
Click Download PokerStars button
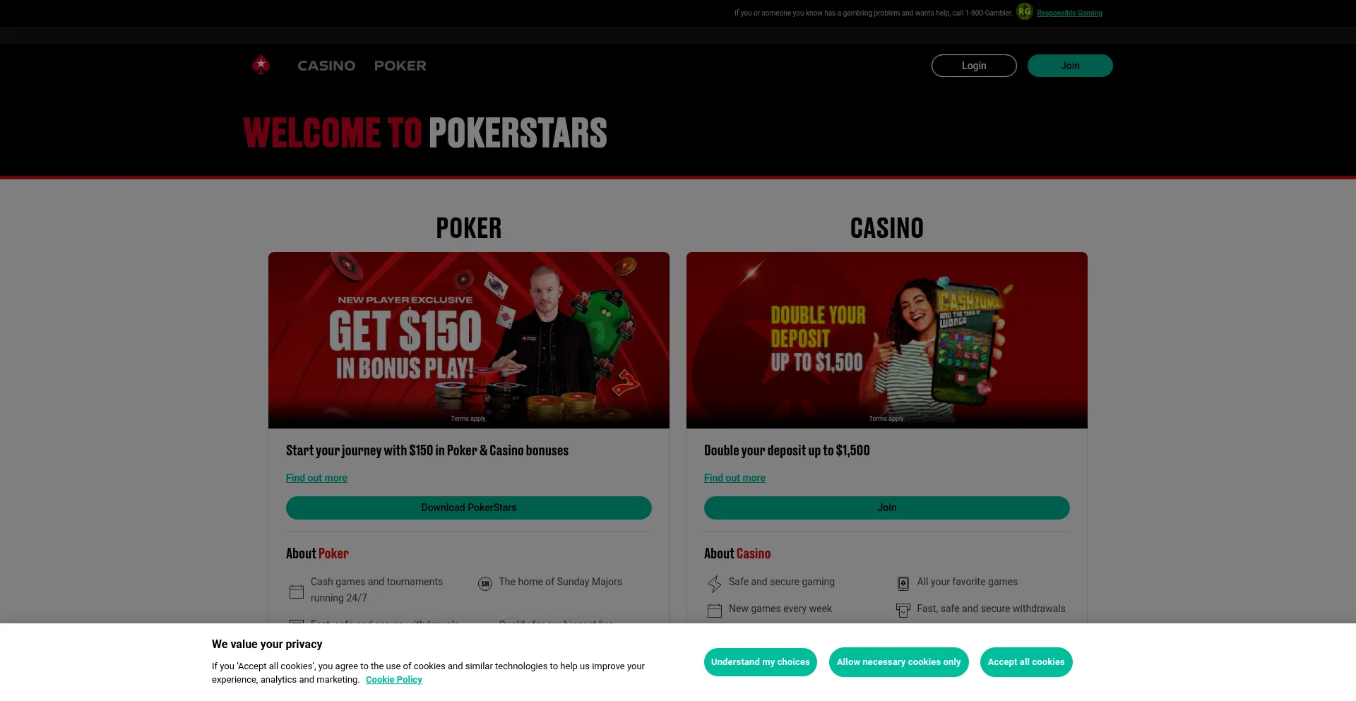pyautogui.click(x=469, y=508)
